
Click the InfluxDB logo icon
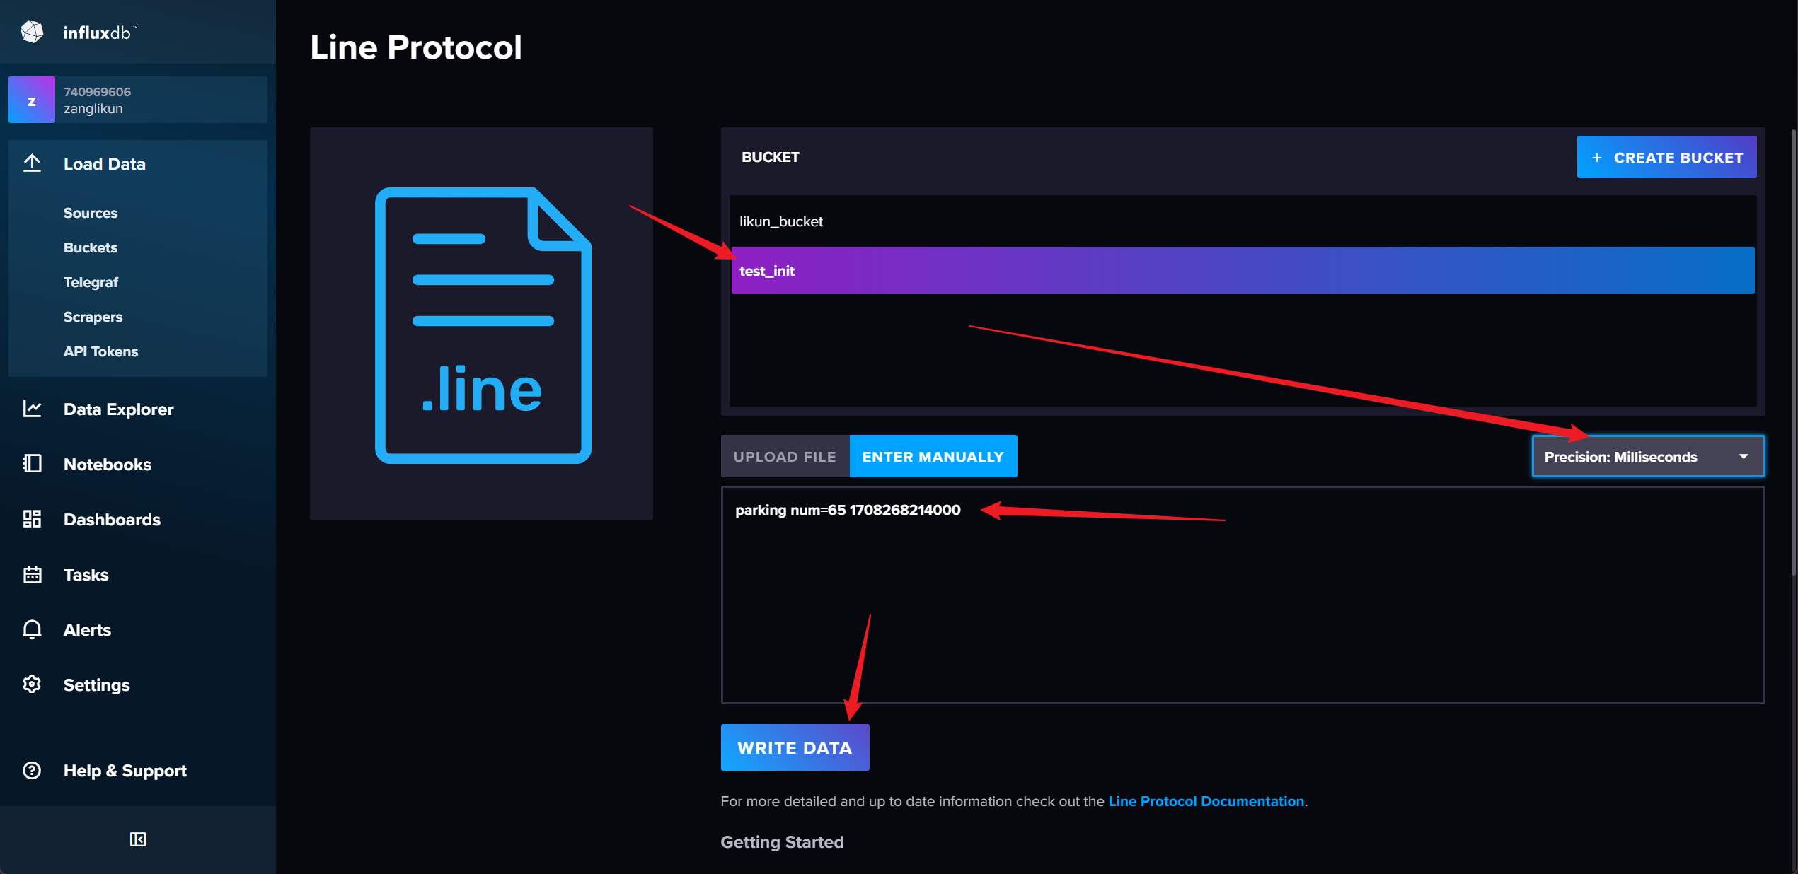(x=32, y=32)
